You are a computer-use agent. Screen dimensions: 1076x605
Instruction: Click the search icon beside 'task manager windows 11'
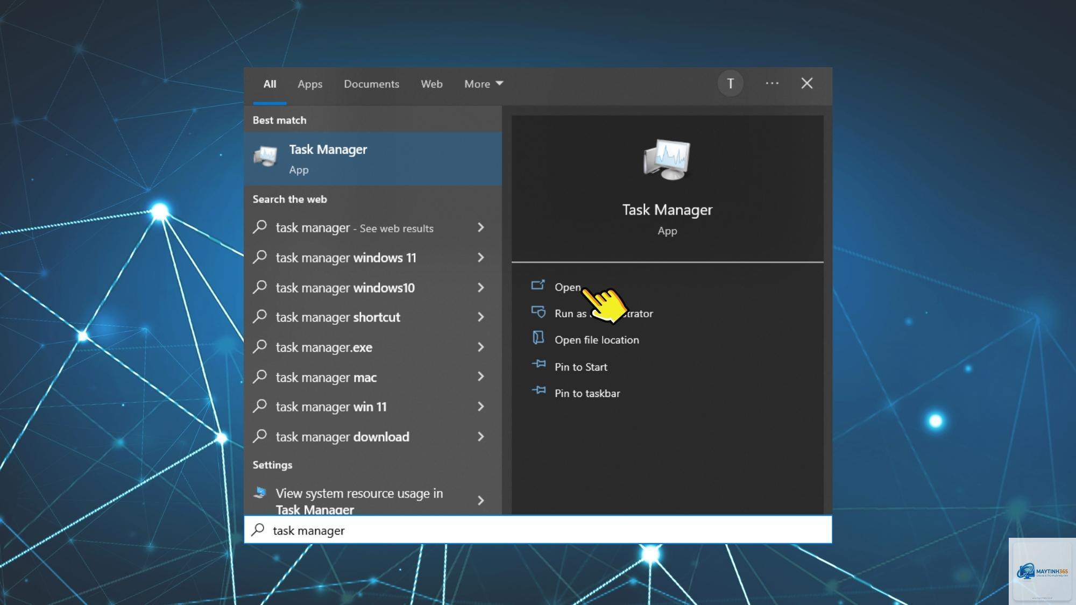(x=260, y=257)
